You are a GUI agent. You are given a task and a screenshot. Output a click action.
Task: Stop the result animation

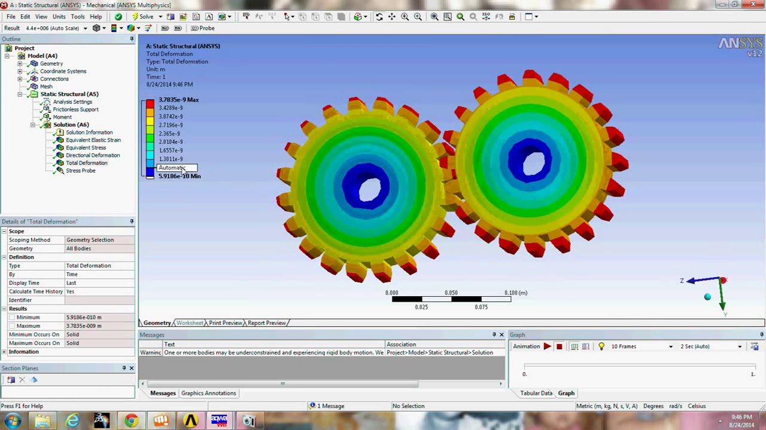pyautogui.click(x=560, y=346)
